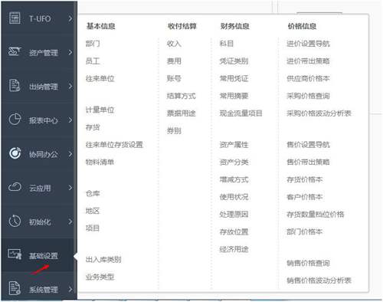Click the 云应用 cloud icon

click(x=15, y=187)
